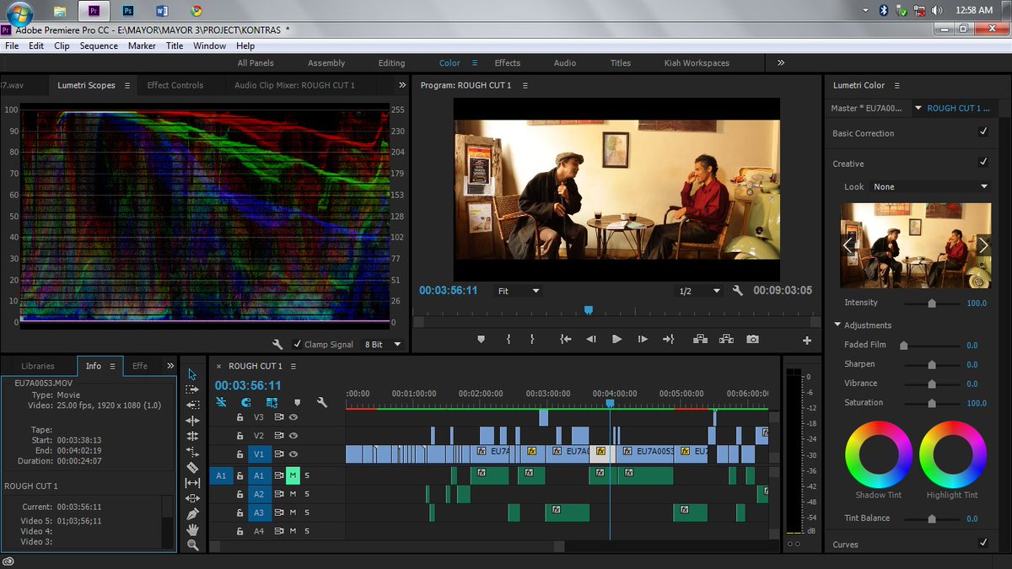The height and width of the screenshot is (569, 1012).
Task: Open the Look dropdown showing None
Action: click(930, 186)
